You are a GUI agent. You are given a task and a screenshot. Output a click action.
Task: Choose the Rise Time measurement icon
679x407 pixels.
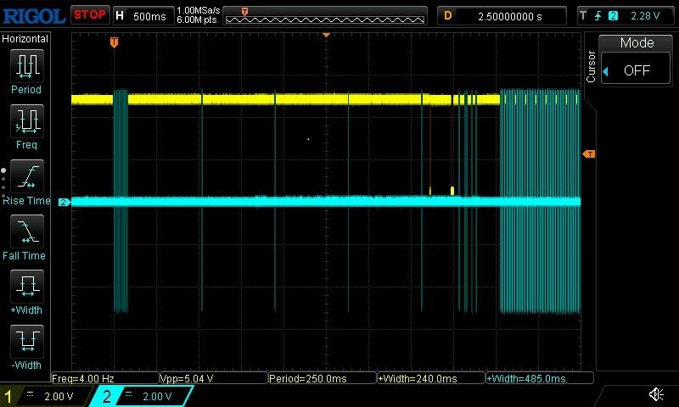point(26,176)
